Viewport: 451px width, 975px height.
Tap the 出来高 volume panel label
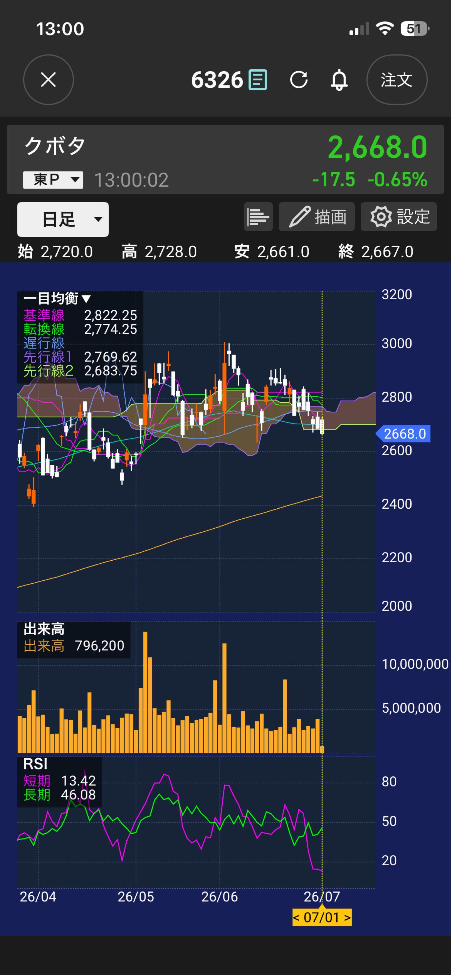pyautogui.click(x=44, y=629)
